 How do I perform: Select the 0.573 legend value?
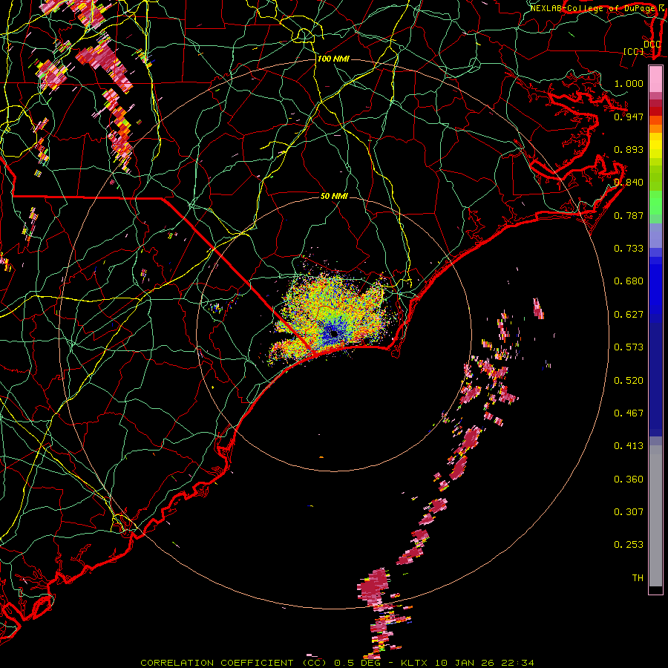coord(629,347)
